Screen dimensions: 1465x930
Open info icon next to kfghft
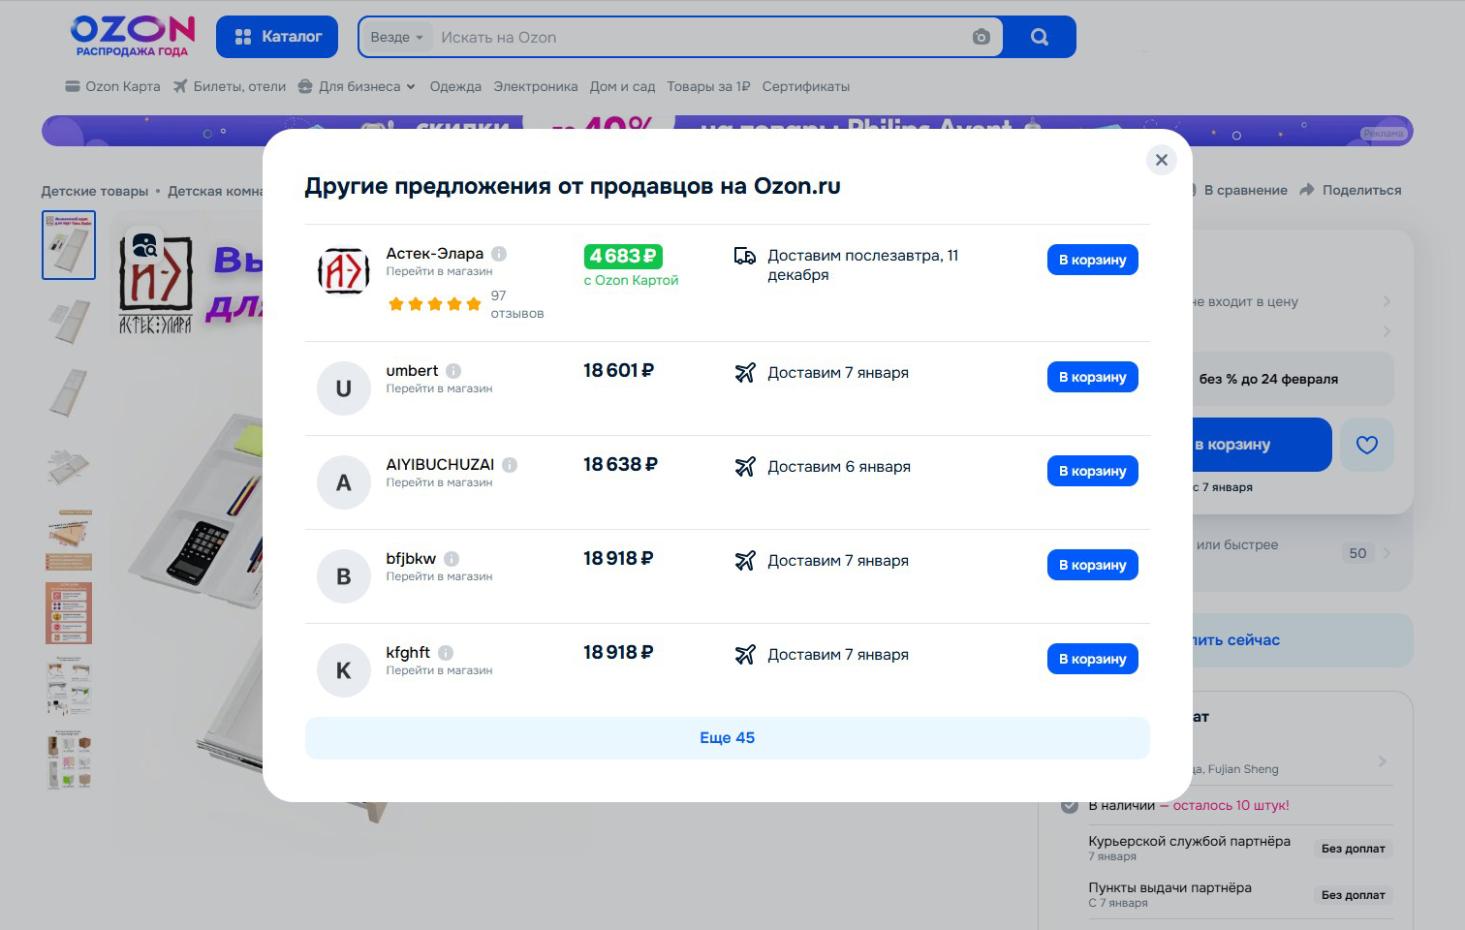click(446, 653)
